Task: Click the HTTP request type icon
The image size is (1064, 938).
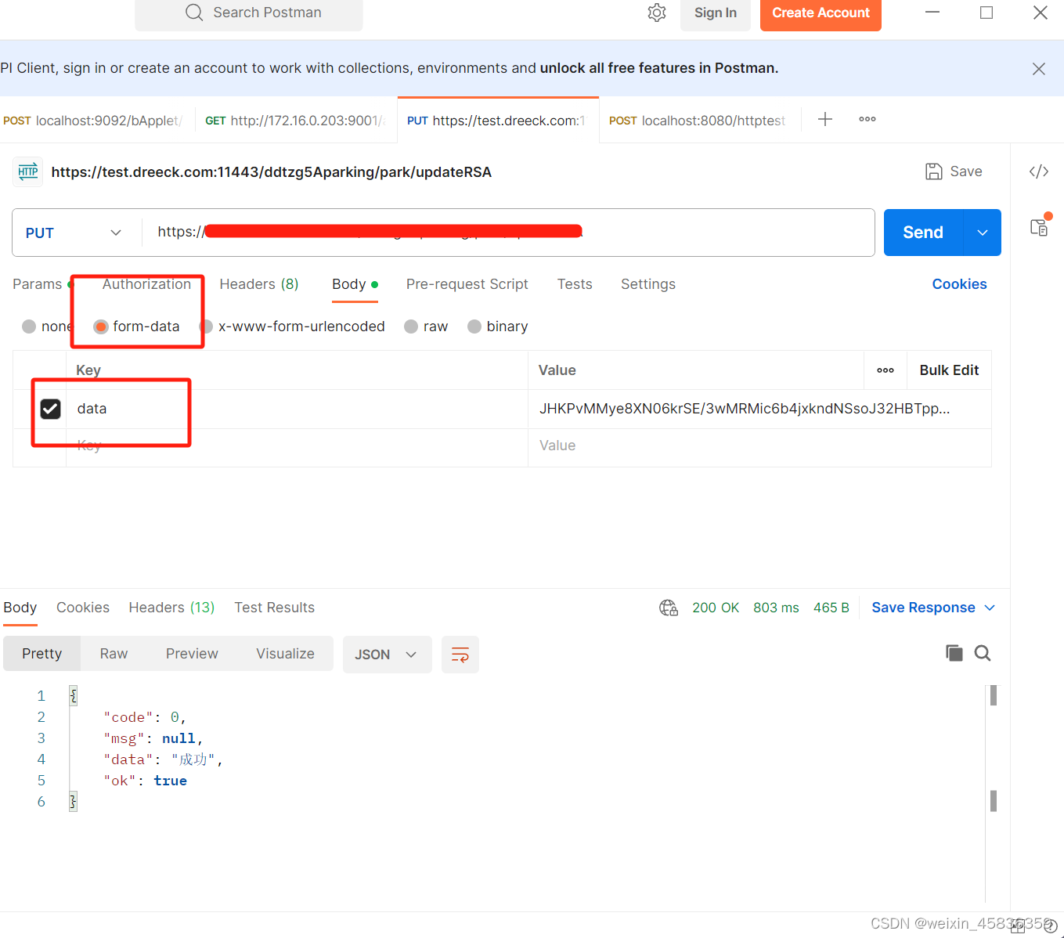Action: (28, 171)
